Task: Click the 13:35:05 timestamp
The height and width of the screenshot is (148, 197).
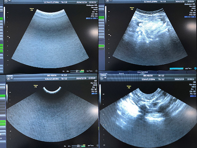Action: coord(92,78)
